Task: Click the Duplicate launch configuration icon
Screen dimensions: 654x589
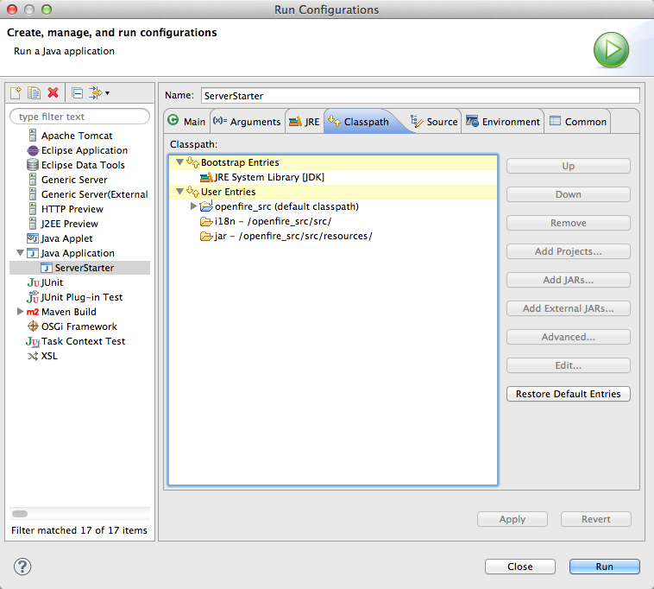Action: point(35,92)
